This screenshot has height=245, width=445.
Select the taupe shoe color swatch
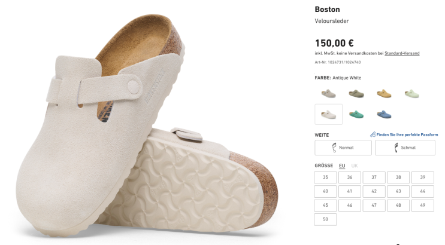tap(328, 93)
